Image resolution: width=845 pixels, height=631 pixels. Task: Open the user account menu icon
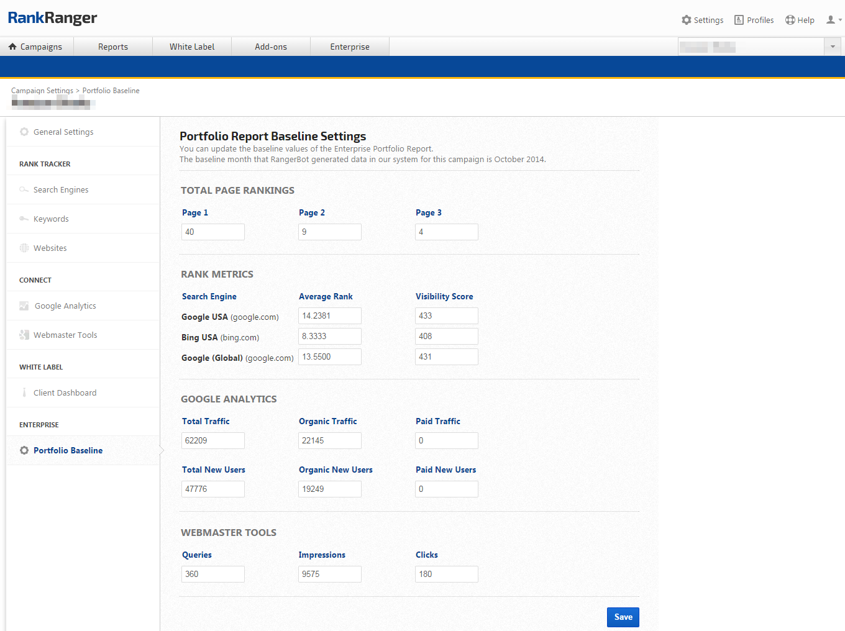click(831, 20)
